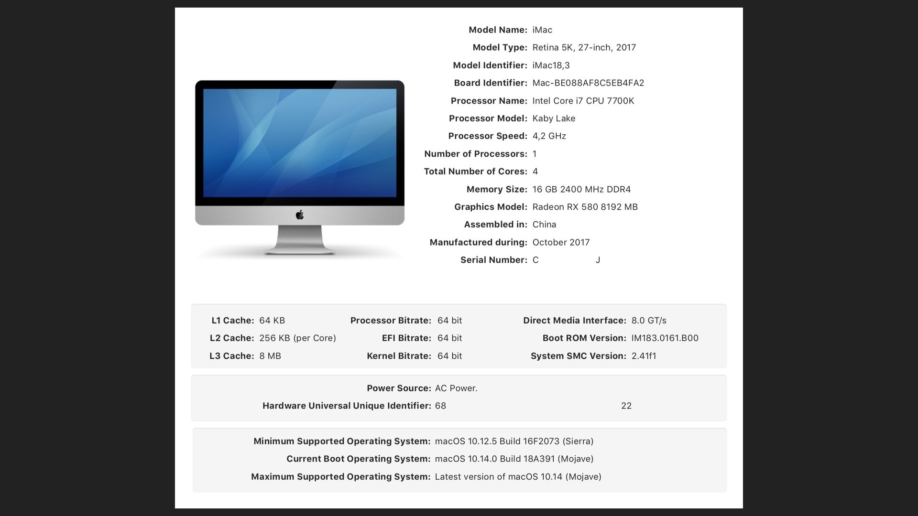Select Processor Bitrate "64 bit" value
This screenshot has height=516, width=918.
pyautogui.click(x=449, y=321)
